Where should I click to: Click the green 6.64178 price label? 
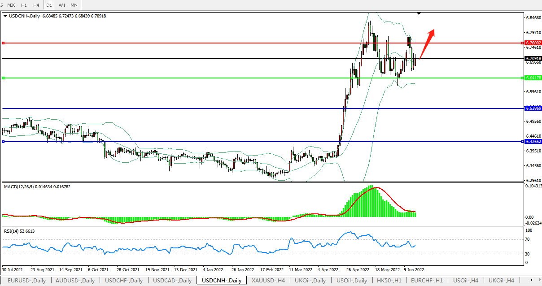533,78
